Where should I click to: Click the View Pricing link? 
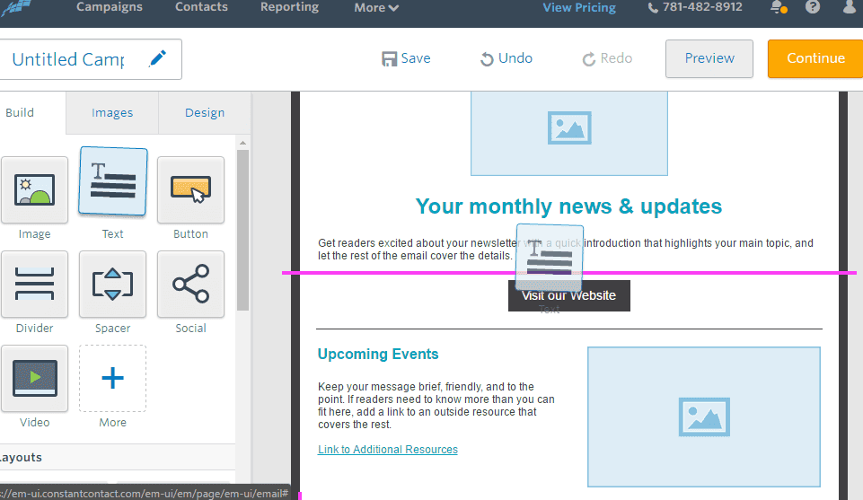click(579, 8)
